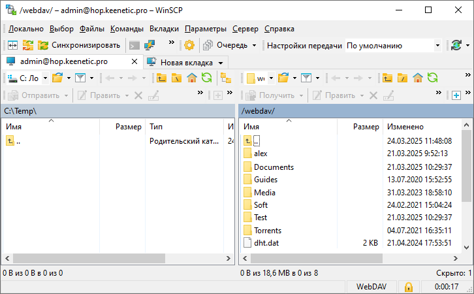
Task: Click the compare directories icon in main toolbar
Action: point(12,45)
